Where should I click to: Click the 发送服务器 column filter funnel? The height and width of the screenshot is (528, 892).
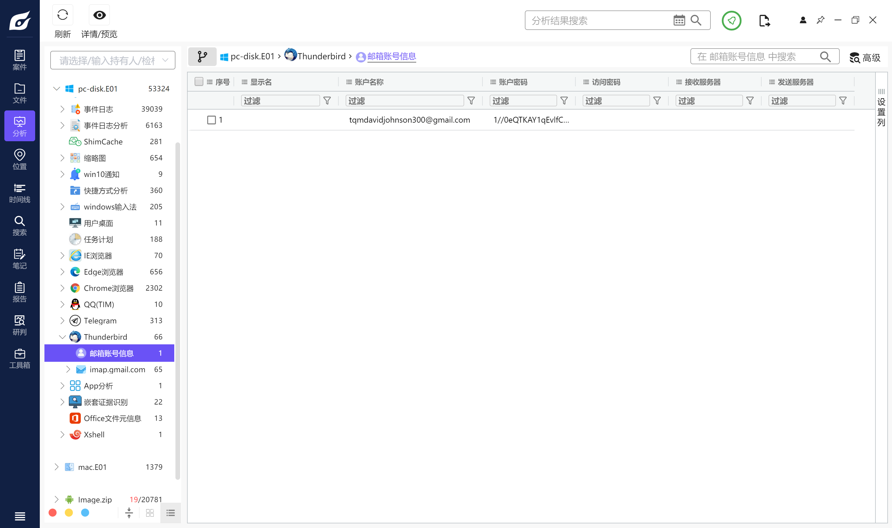tap(843, 101)
